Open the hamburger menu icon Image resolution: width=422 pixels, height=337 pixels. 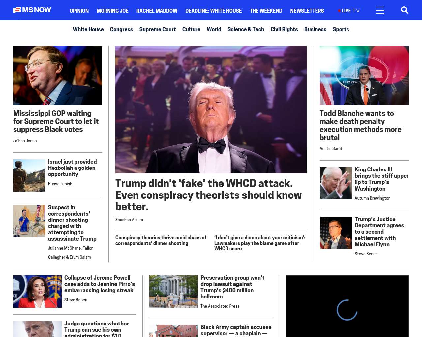coord(380,10)
